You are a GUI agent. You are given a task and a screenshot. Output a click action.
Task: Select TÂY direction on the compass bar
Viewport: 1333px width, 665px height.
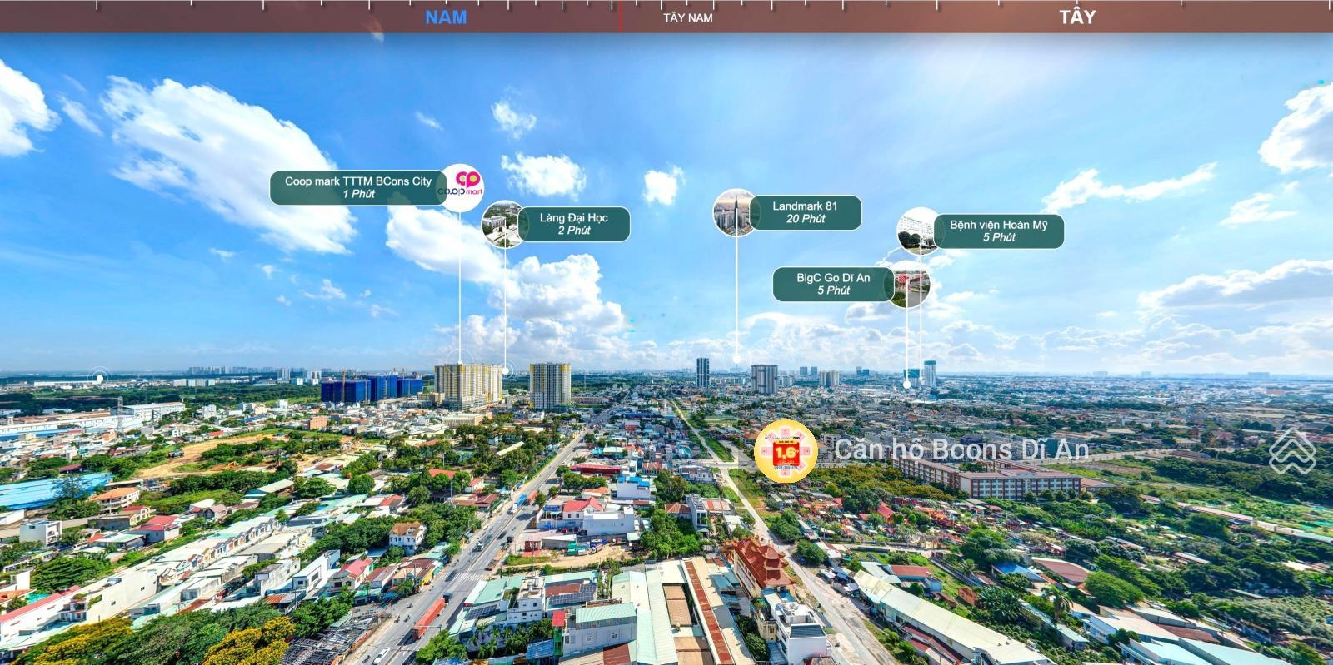1076,17
